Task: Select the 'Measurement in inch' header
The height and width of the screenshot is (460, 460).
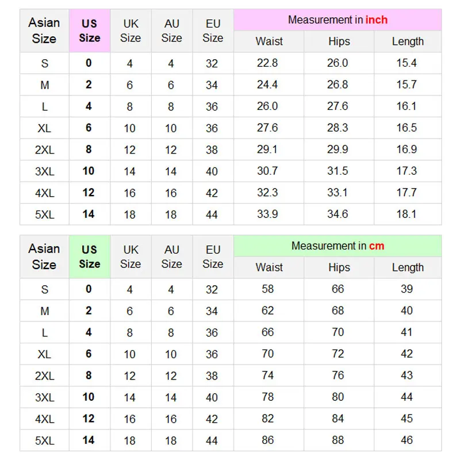Action: coord(338,20)
